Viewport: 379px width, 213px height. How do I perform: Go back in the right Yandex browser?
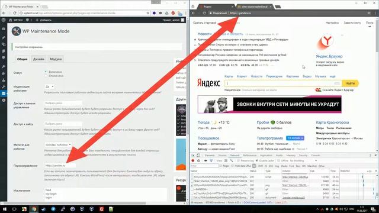click(x=193, y=13)
